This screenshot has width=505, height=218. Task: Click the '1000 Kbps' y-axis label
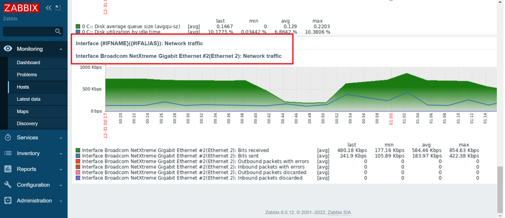91,67
